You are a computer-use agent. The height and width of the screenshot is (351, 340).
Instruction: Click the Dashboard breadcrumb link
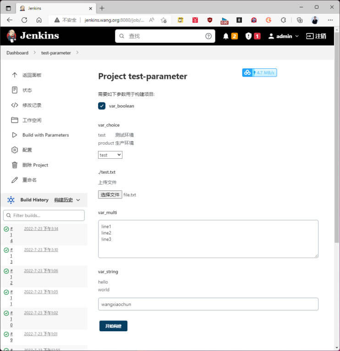[17, 53]
